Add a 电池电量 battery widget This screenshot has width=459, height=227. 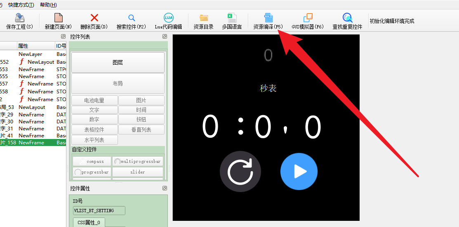pos(94,100)
